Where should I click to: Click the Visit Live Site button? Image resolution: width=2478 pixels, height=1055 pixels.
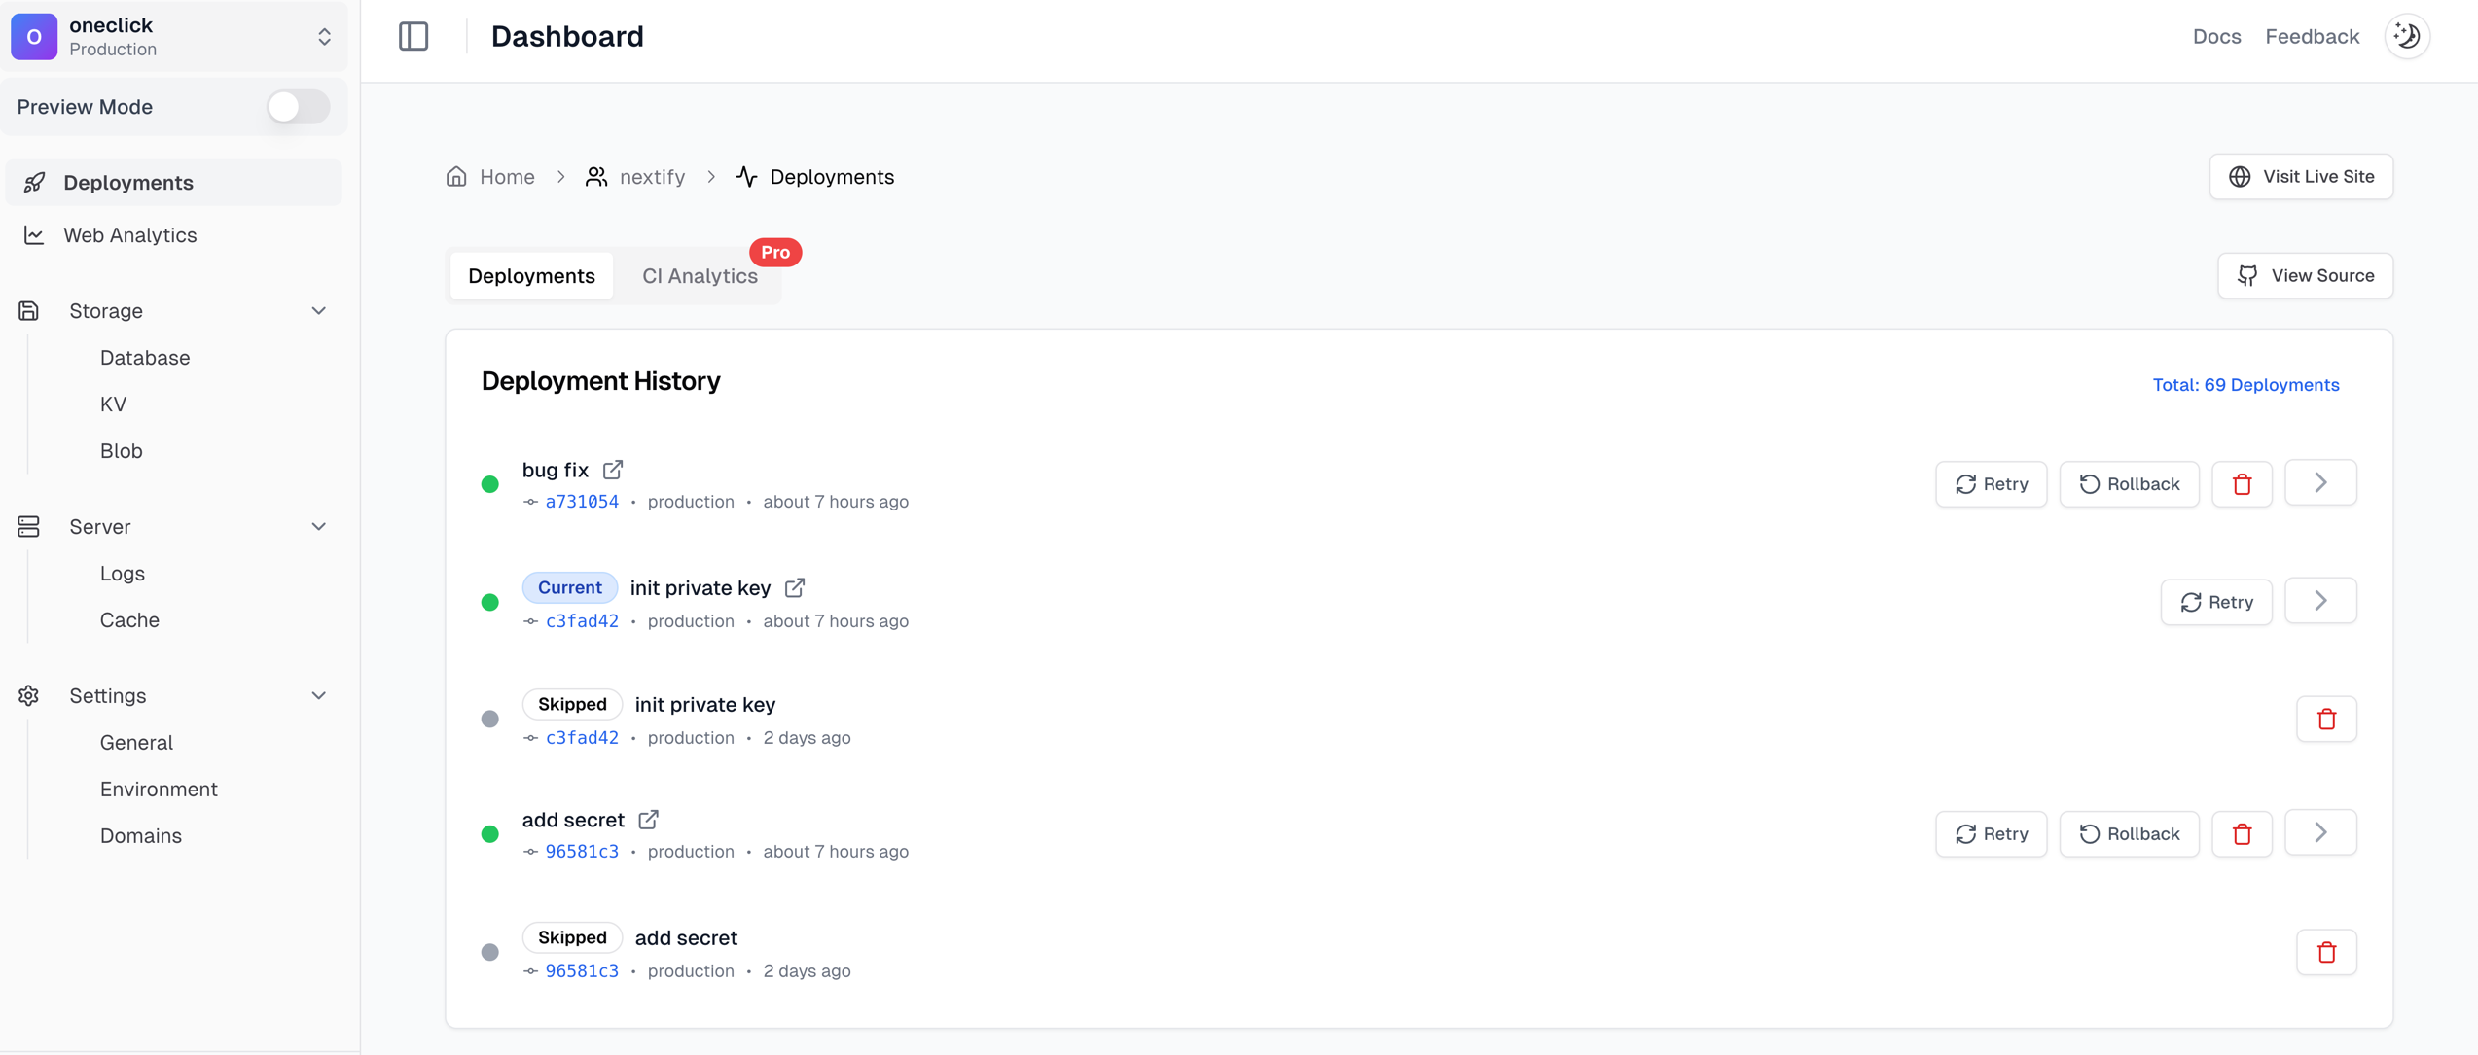click(x=2301, y=177)
